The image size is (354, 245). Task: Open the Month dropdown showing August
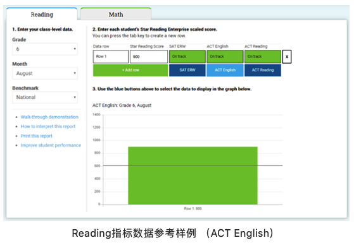click(x=45, y=73)
